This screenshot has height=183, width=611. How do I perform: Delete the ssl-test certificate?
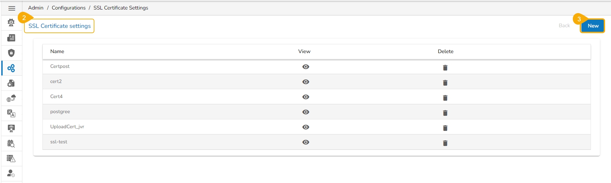coord(445,143)
